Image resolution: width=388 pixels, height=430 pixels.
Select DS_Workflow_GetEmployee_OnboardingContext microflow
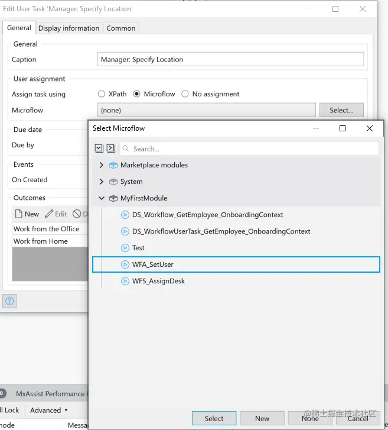[x=236, y=215]
